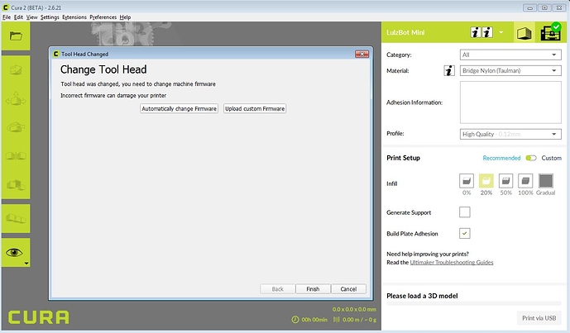This screenshot has width=570, height=333.
Task: Switch to the Prepare cube icon
Action: 524,33
